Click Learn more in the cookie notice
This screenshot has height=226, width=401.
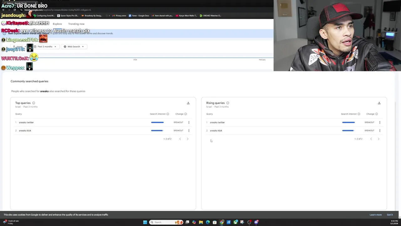coord(376,215)
